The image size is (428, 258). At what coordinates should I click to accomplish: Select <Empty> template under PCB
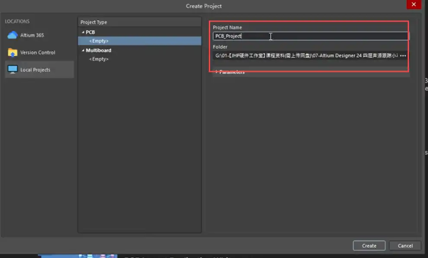click(x=99, y=41)
